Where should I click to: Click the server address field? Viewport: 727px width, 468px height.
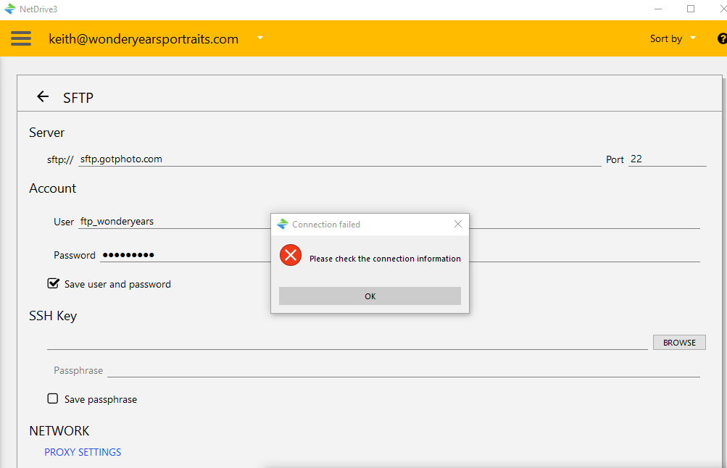click(339, 159)
